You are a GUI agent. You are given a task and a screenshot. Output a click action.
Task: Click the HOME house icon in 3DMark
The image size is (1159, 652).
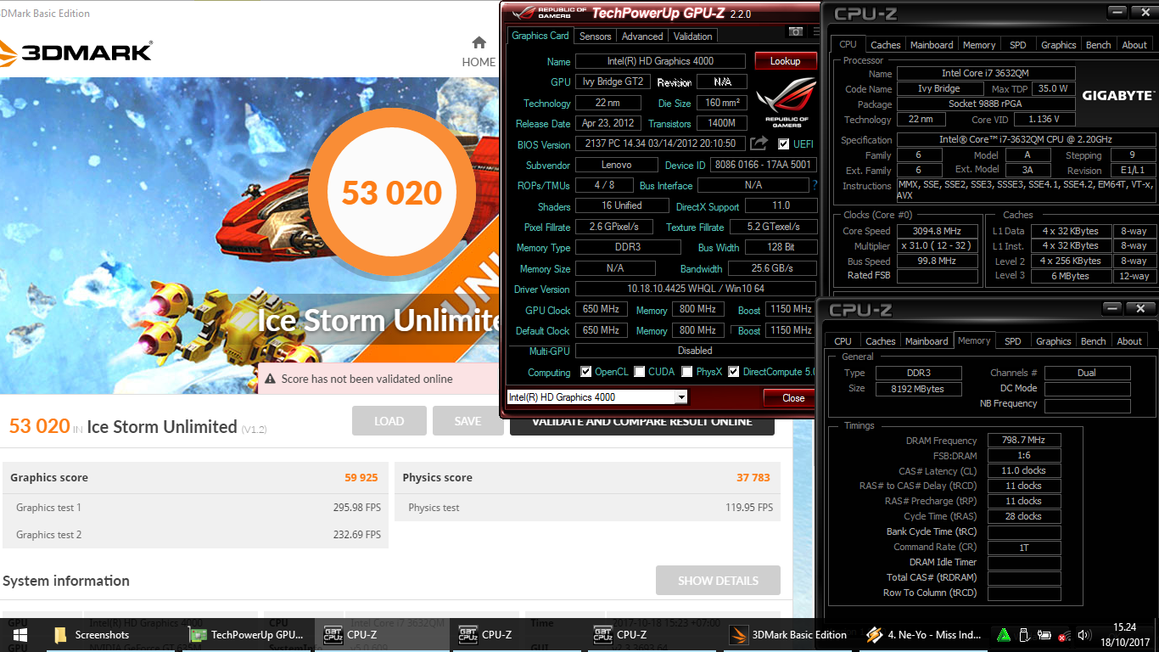479,42
